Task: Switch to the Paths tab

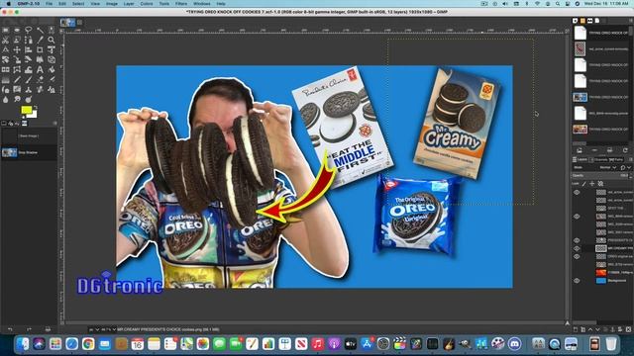Action: pos(616,160)
